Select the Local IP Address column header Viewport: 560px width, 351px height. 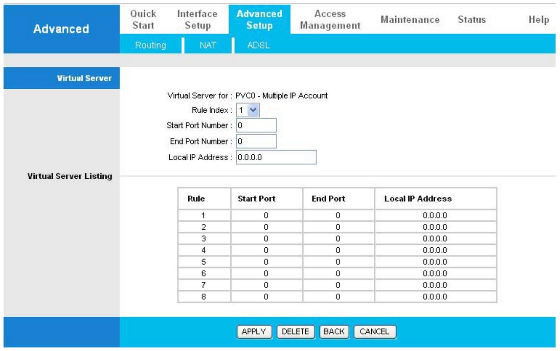point(435,199)
